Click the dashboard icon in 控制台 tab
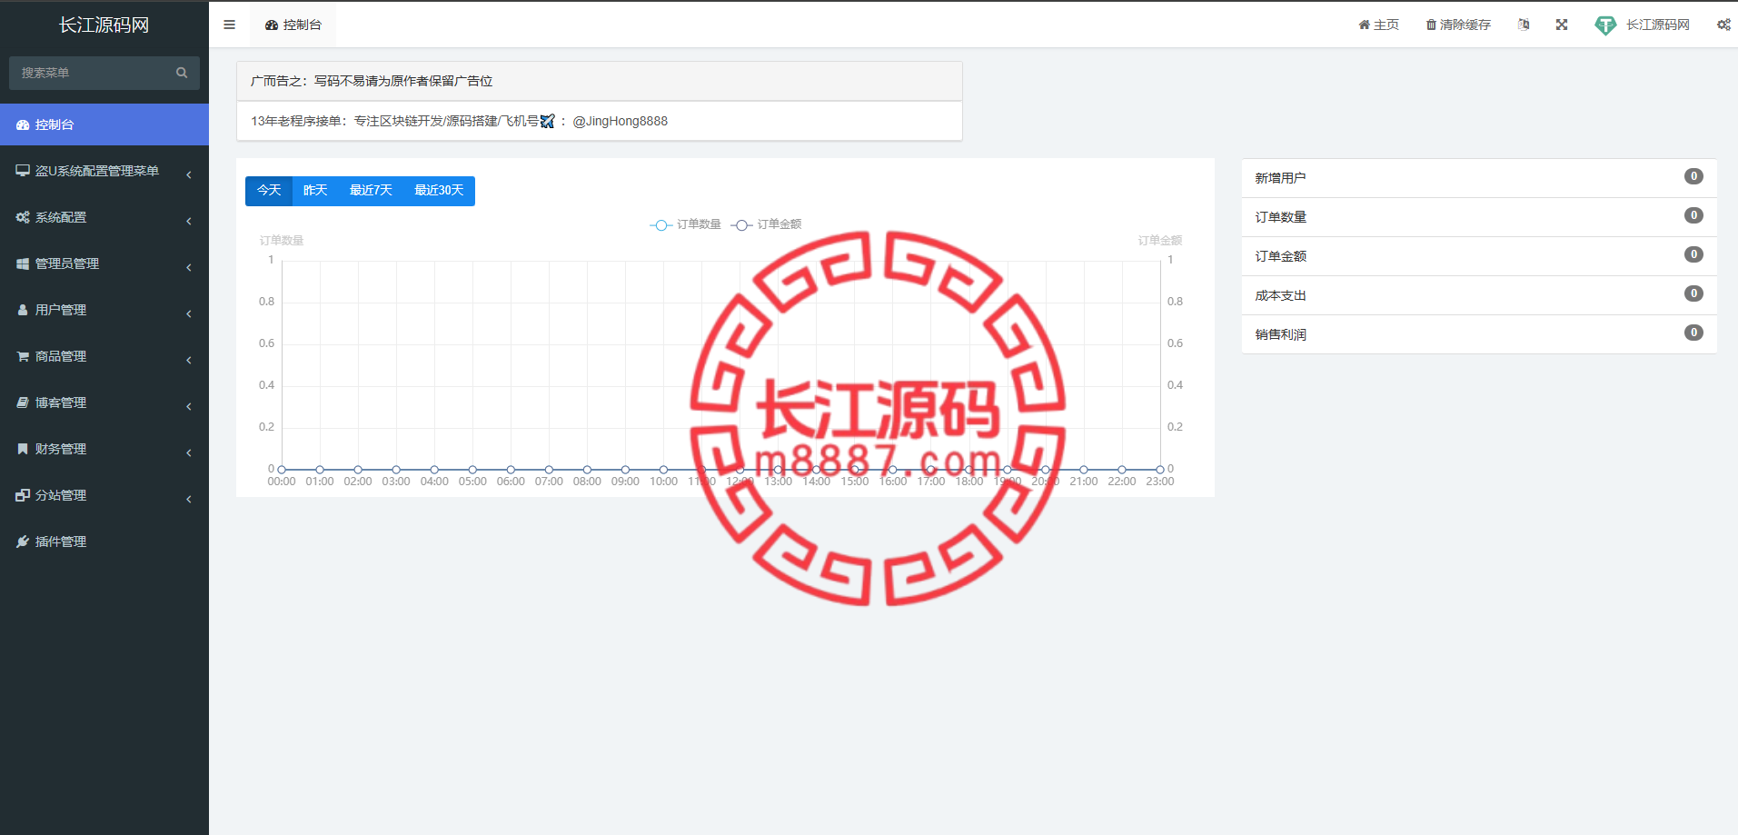 coord(272,25)
